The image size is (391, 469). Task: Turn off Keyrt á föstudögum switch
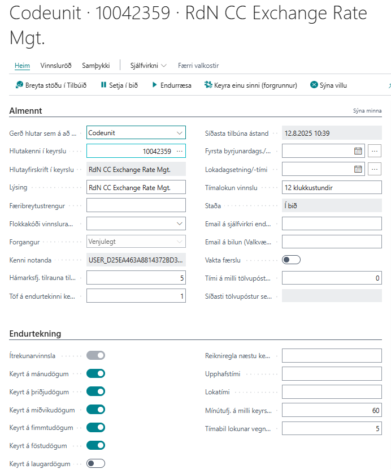[x=96, y=446]
